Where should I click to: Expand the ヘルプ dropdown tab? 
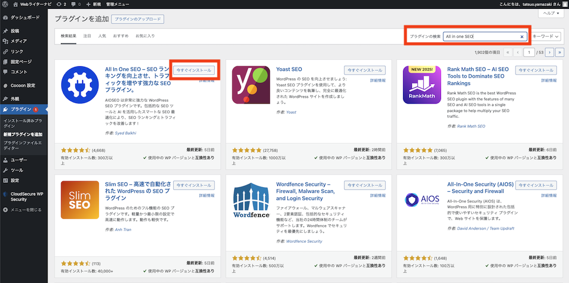click(x=551, y=13)
